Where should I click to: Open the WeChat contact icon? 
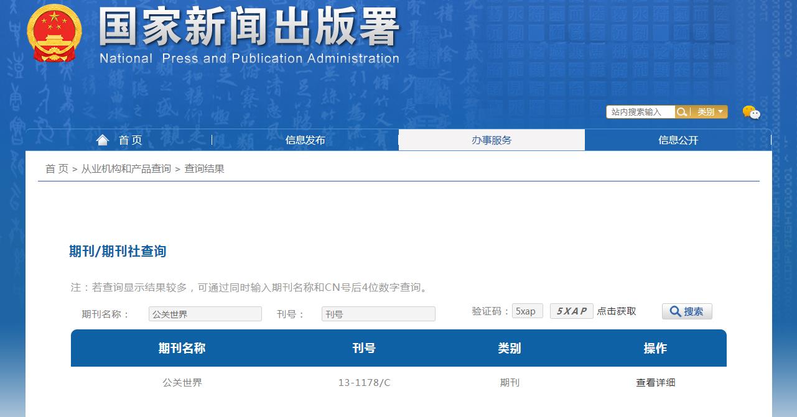(752, 112)
